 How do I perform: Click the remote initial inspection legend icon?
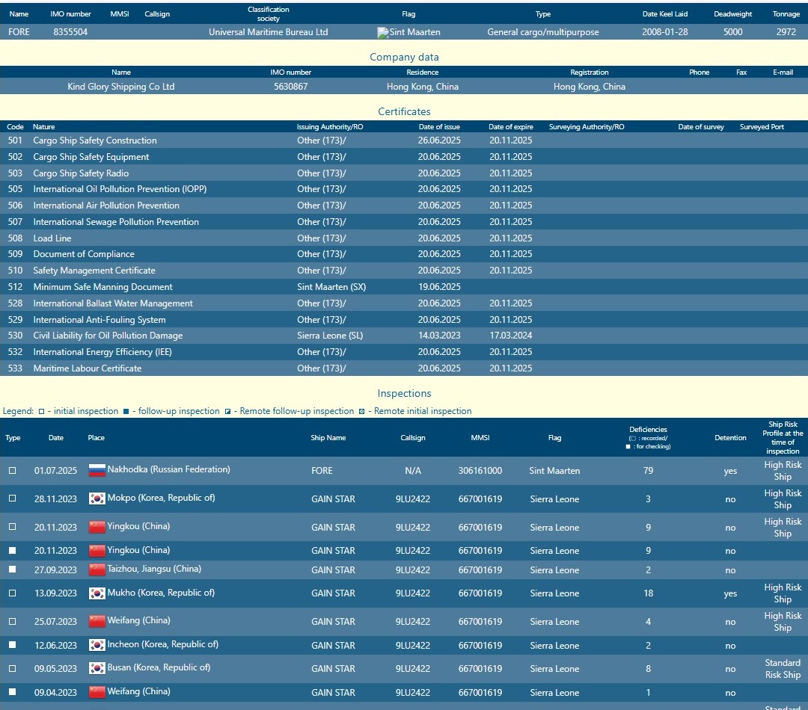click(x=361, y=412)
